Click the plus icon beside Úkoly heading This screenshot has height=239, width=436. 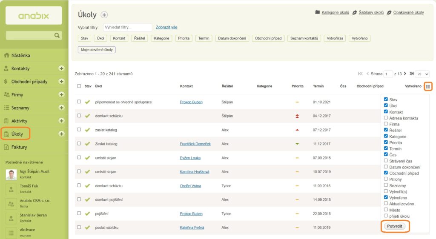(x=104, y=15)
